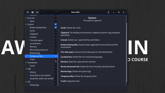The width and height of the screenshot is (165, 93).
Task: Select the Custom row
Action: click(41, 37)
